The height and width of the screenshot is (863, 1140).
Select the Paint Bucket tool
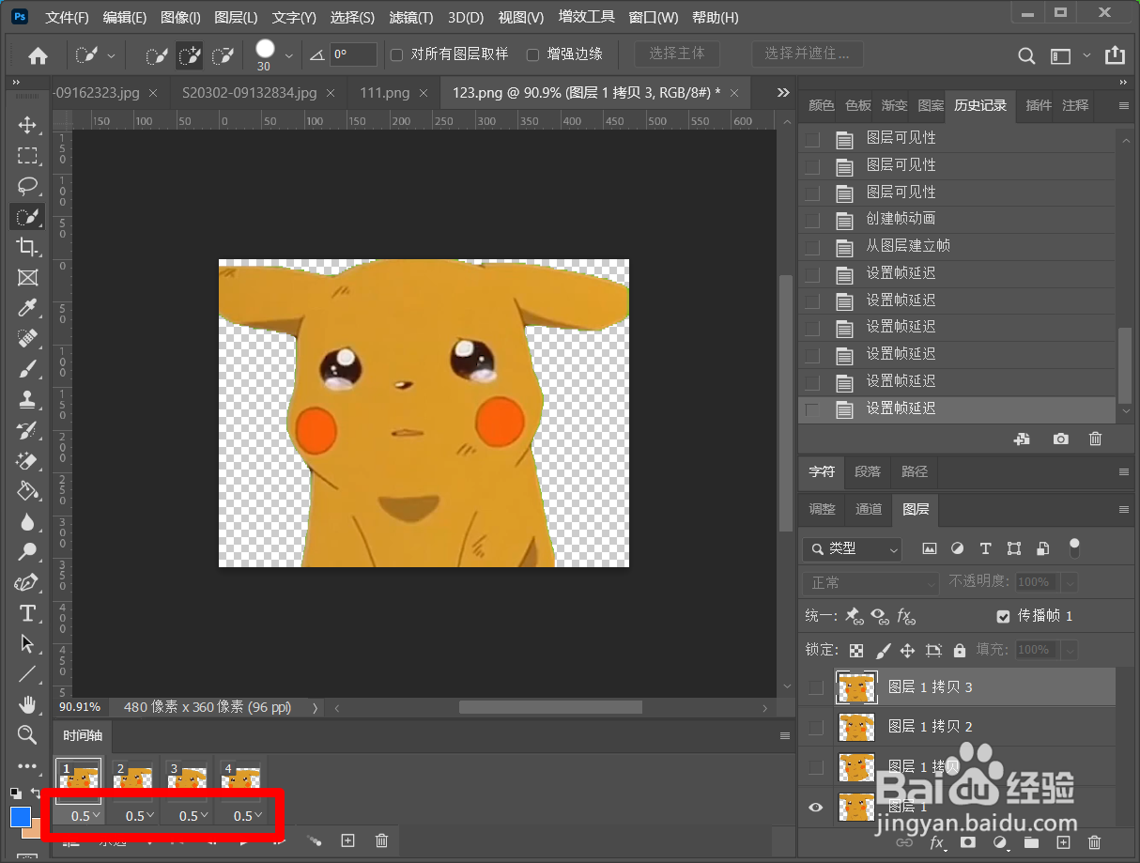(x=27, y=491)
